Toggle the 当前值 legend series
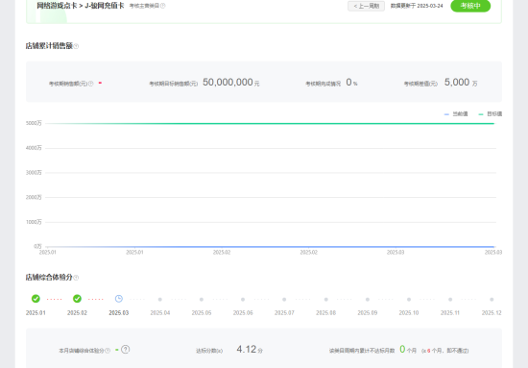Screen dimensions: 528x368 pos(456,114)
